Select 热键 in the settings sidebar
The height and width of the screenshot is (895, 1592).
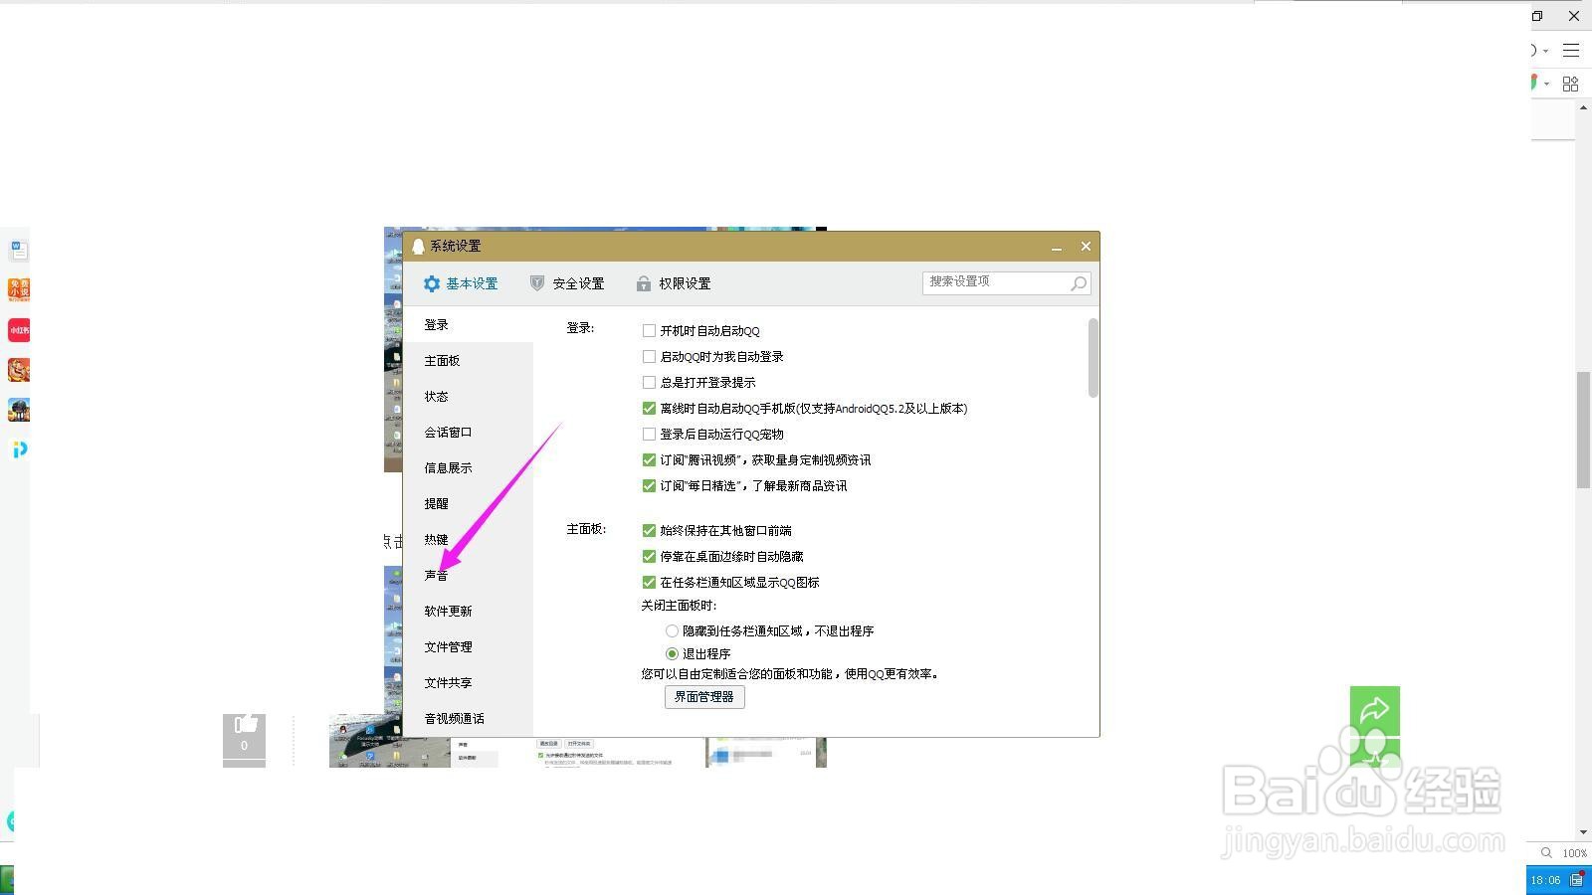pos(468,540)
